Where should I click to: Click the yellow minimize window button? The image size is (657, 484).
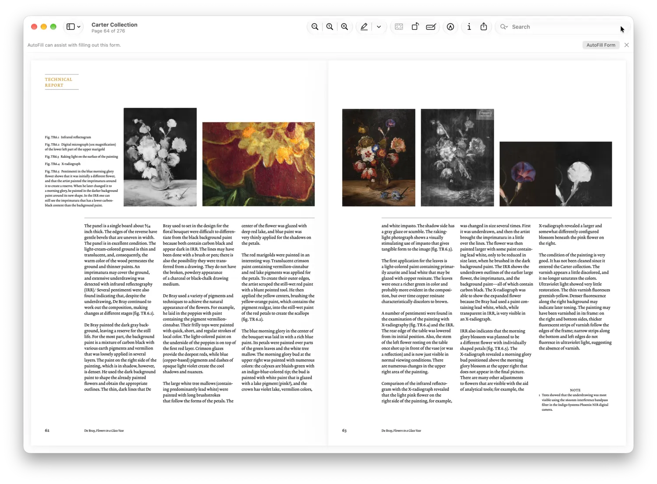44,27
